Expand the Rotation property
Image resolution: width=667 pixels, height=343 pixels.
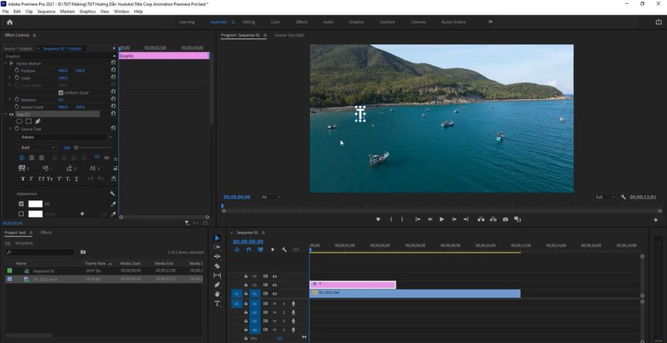(9, 100)
